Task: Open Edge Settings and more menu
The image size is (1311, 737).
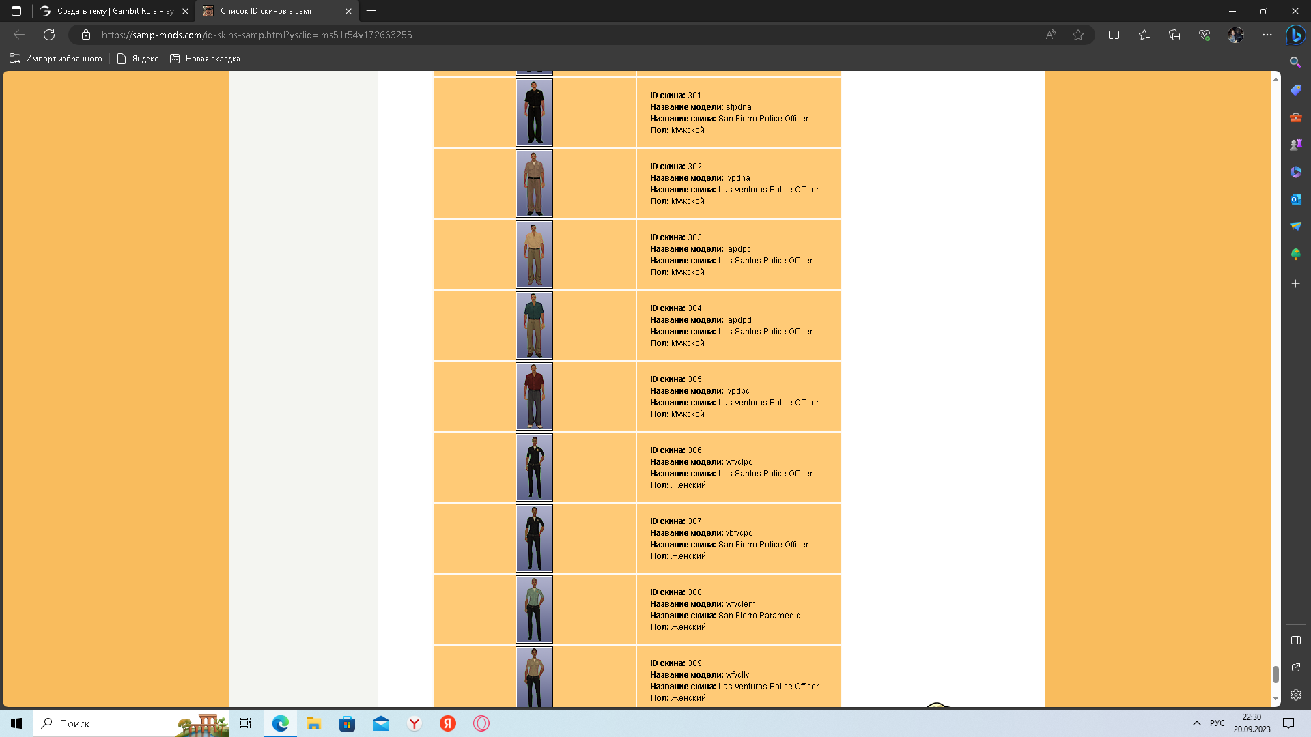Action: coord(1267,35)
